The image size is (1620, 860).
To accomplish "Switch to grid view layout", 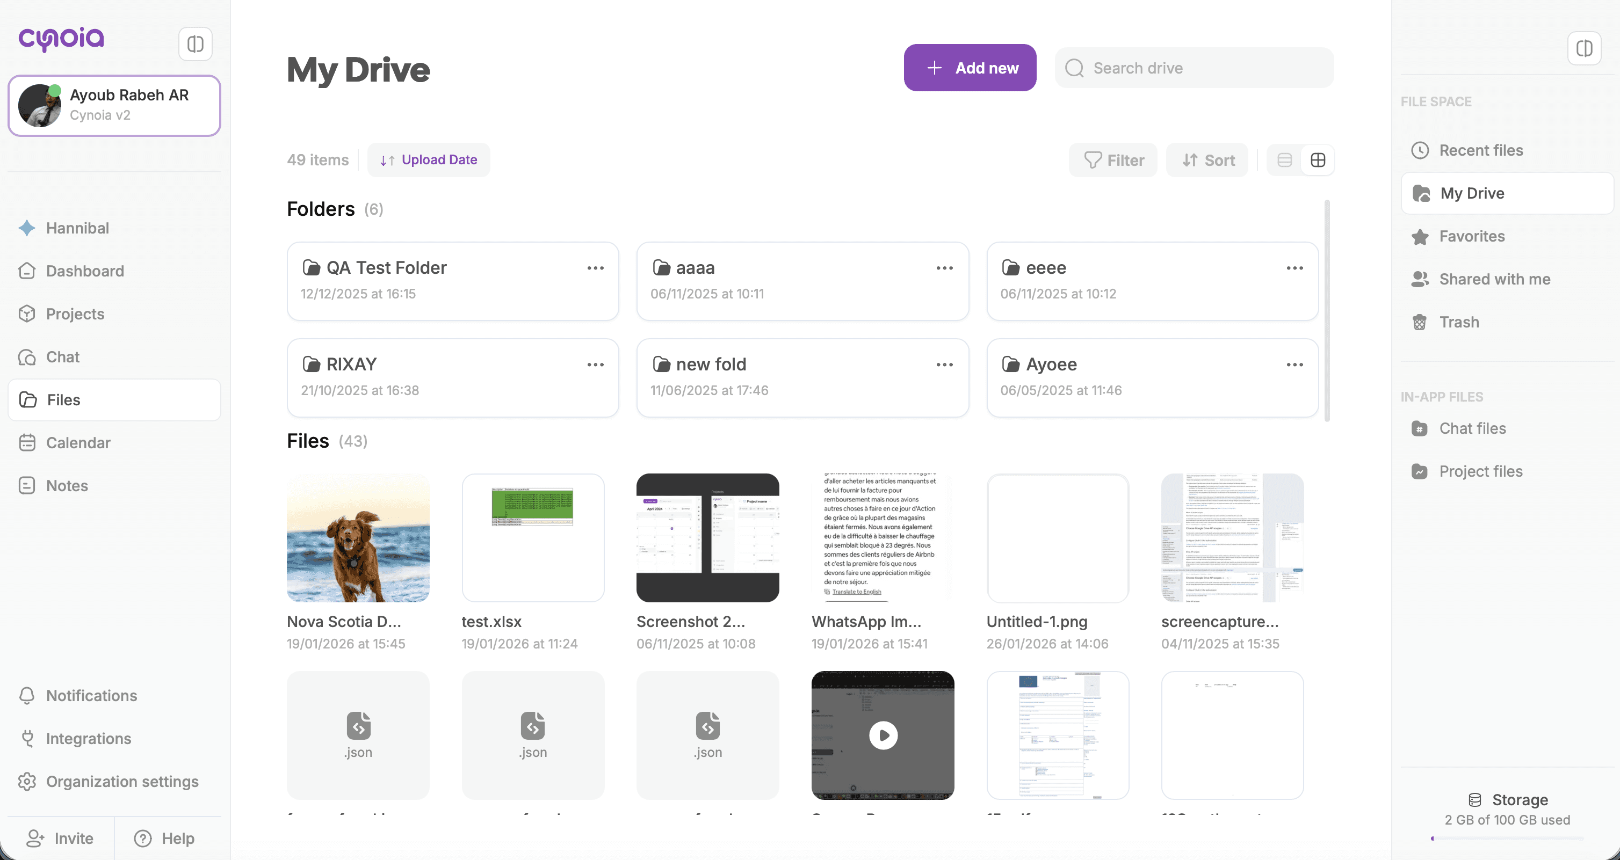I will pos(1318,161).
